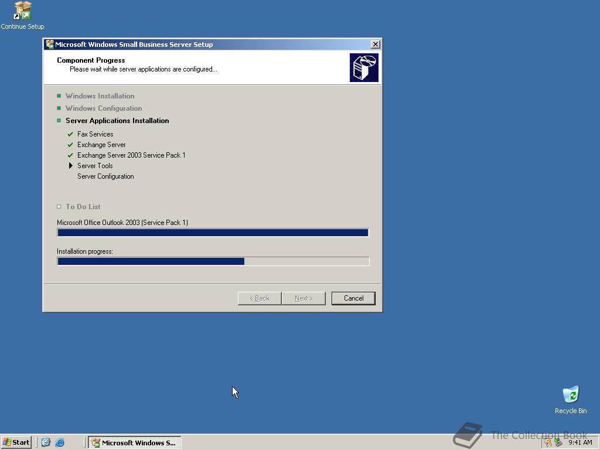The width and height of the screenshot is (600, 450).
Task: Click the checkmark next to Fax Services
Action: click(70, 134)
